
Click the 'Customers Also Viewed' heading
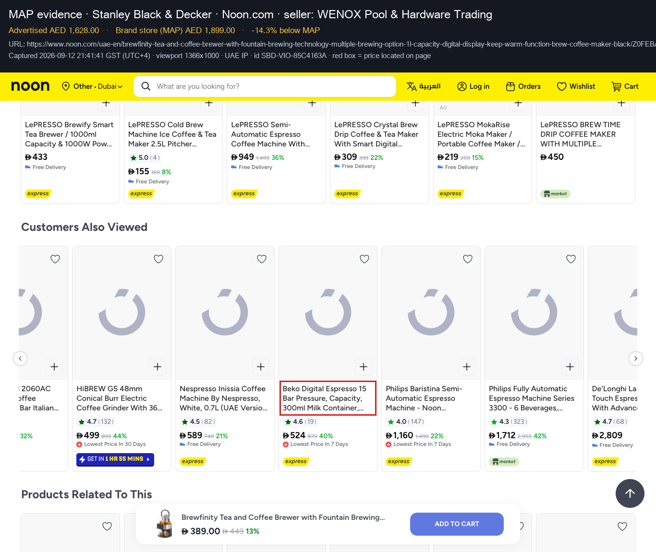click(x=85, y=227)
